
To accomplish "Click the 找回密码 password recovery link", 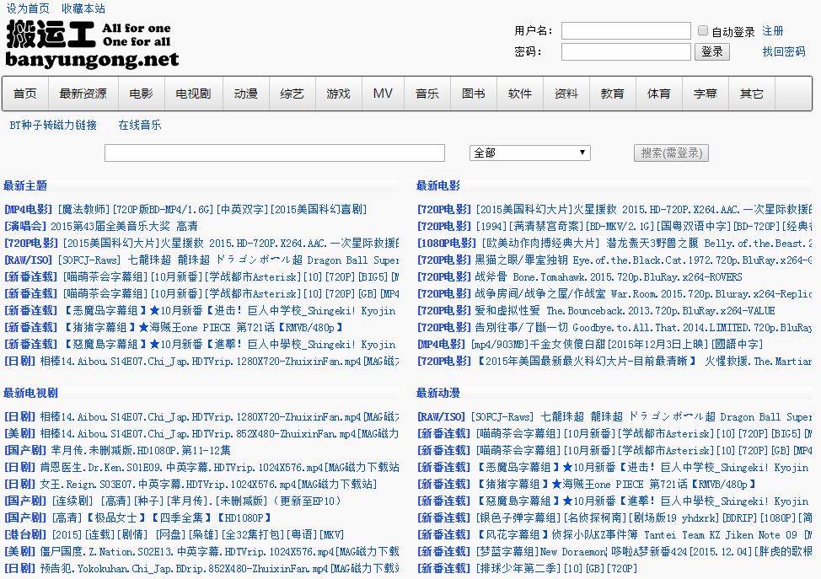I will (784, 51).
